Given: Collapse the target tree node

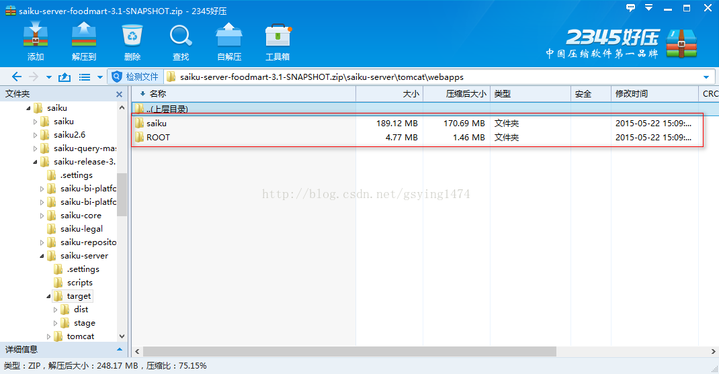Looking at the screenshot, I should (x=48, y=296).
